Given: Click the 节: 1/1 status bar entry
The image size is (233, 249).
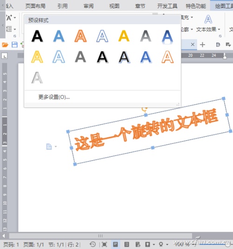Looking at the screenshot, I should [x=56, y=244].
